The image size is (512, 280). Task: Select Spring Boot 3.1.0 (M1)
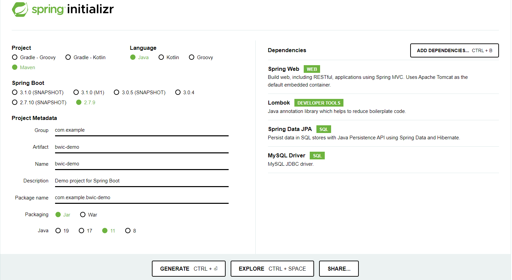(x=89, y=93)
